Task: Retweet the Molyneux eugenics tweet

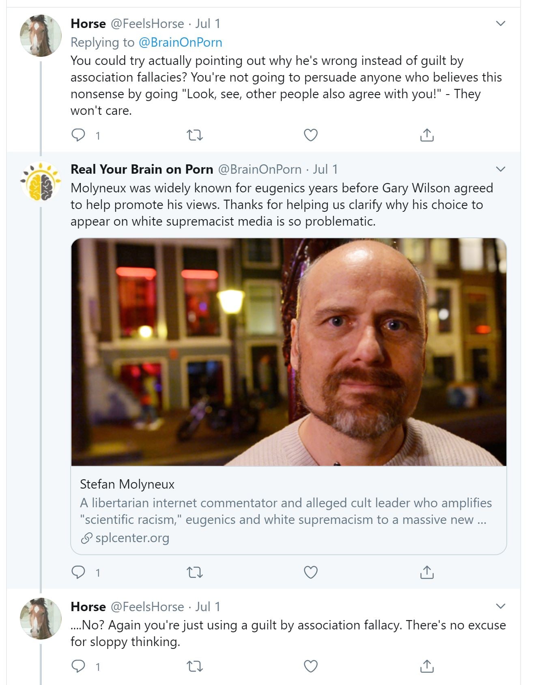Action: click(194, 572)
